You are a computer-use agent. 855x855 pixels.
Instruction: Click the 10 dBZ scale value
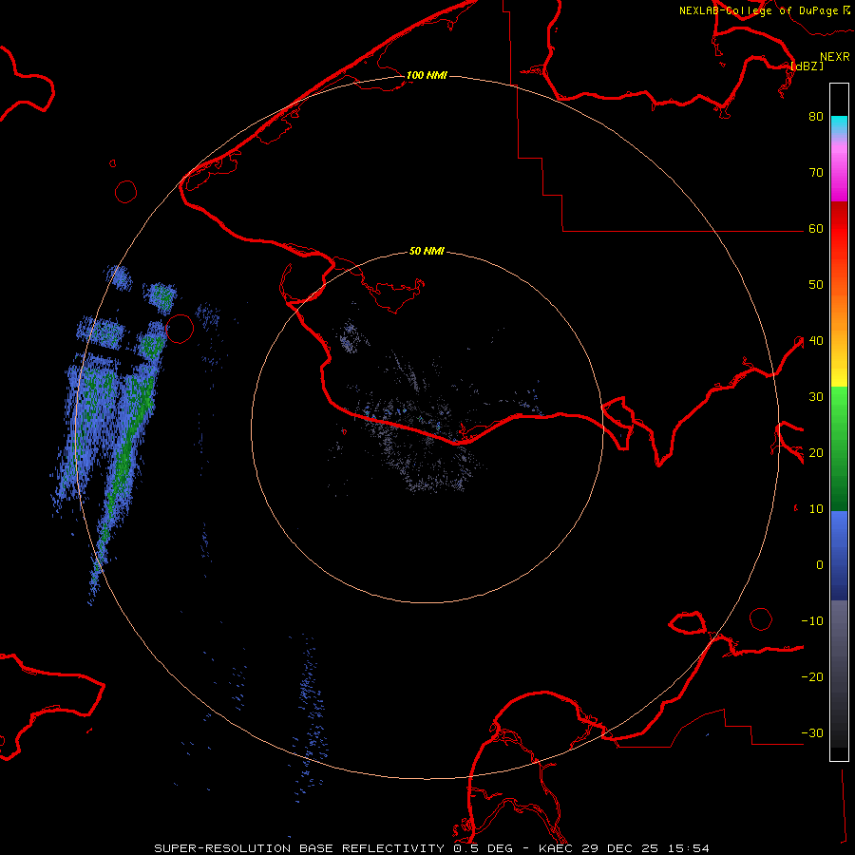point(816,509)
